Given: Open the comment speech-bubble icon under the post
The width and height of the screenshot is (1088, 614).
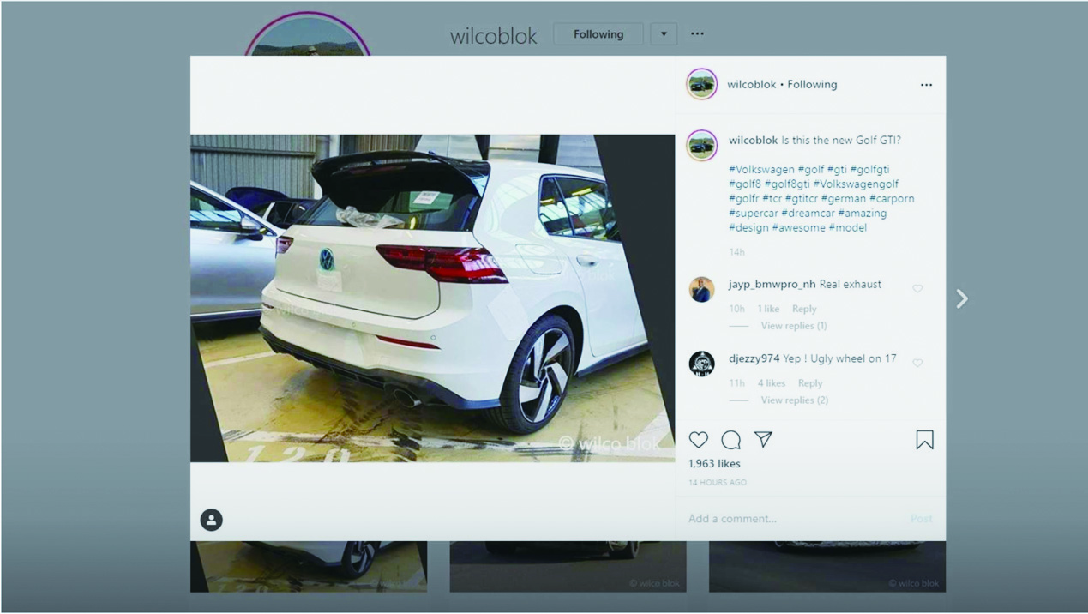Looking at the screenshot, I should pyautogui.click(x=730, y=440).
